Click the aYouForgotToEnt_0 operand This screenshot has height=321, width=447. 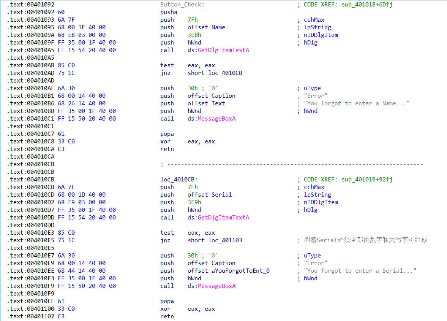[x=240, y=271]
